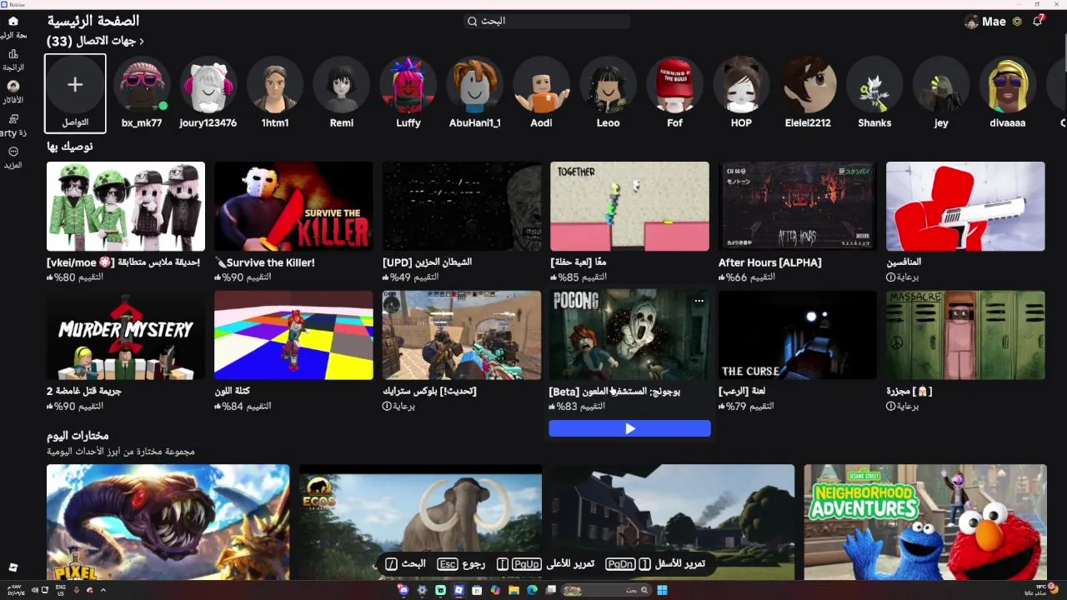Open Sesame Street Neighborhood Adventures banner
This screenshot has height=600, width=1067.
click(925, 522)
